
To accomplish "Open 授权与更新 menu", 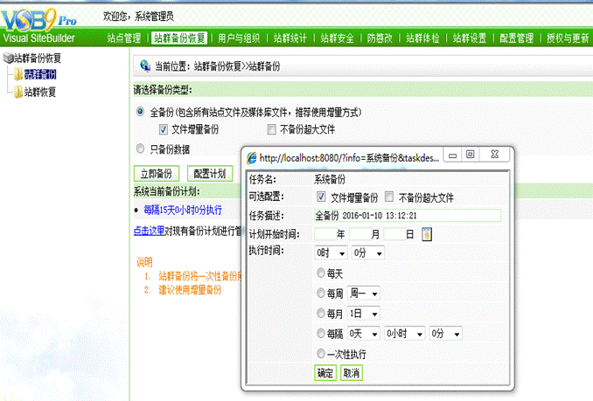I will [568, 38].
